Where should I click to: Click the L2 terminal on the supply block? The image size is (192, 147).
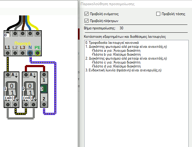(15, 53)
